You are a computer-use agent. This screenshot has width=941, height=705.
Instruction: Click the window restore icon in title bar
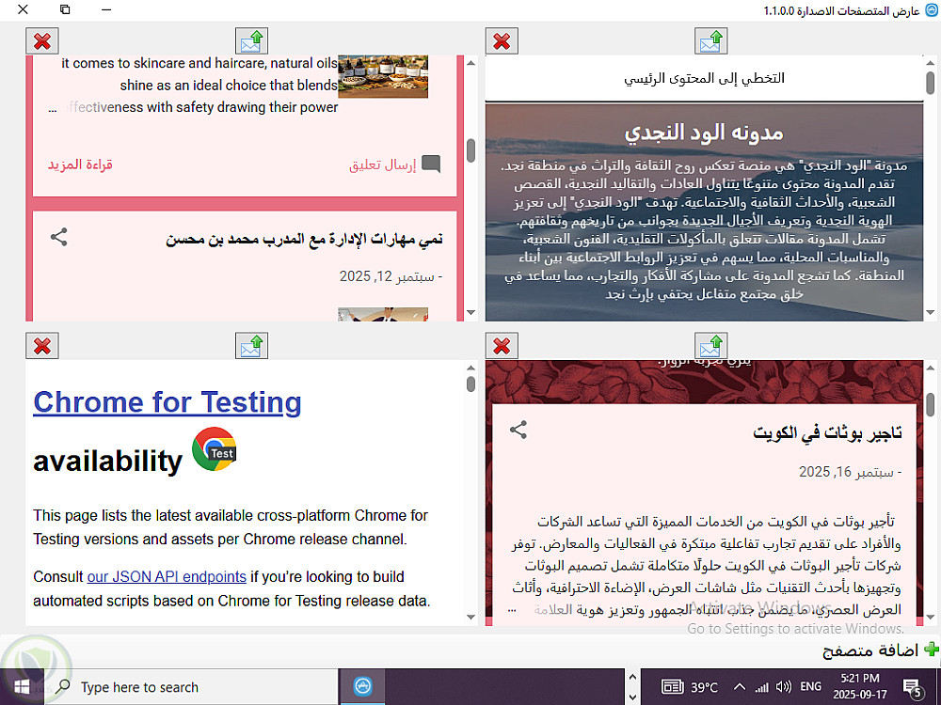pyautogui.click(x=66, y=9)
